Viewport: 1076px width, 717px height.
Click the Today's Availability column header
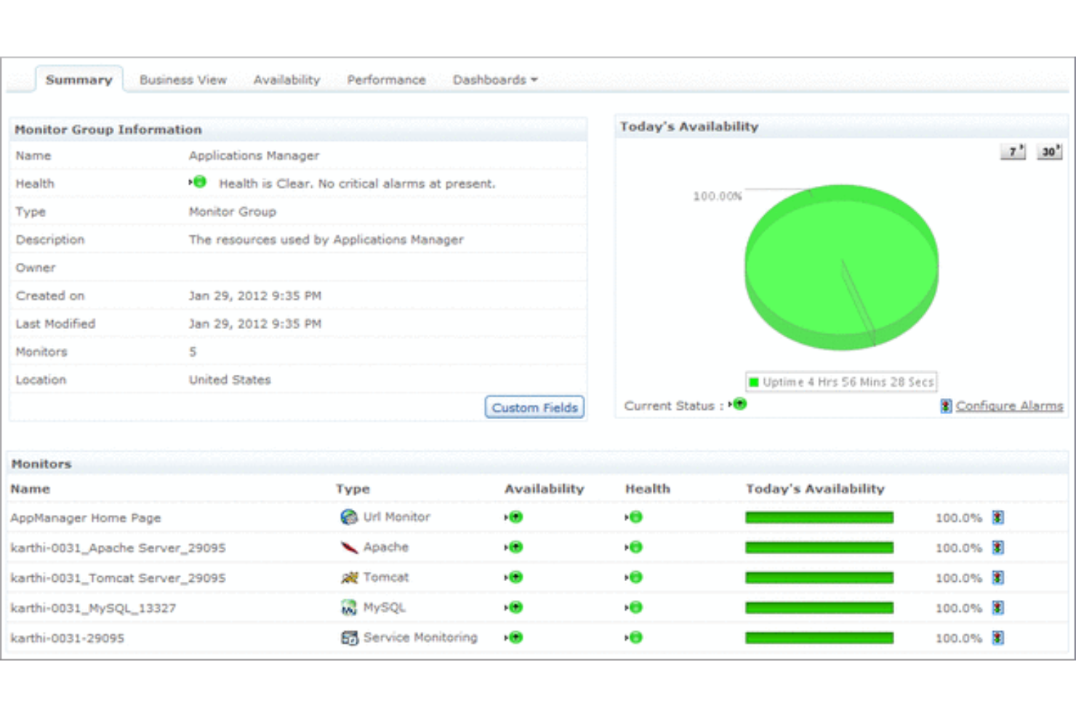(815, 490)
